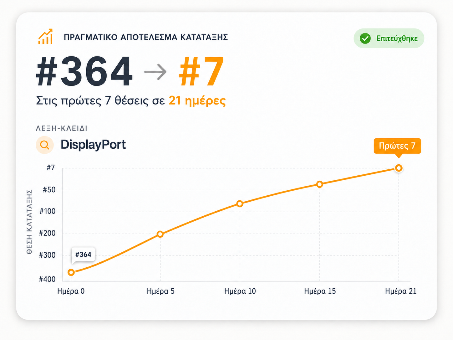Click the Ημέρα 10 axis label

240,291
